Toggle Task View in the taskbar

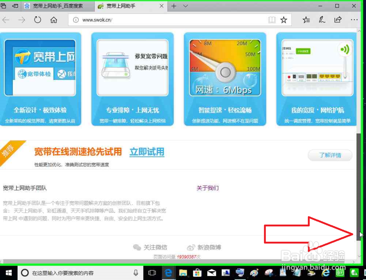click(152, 273)
